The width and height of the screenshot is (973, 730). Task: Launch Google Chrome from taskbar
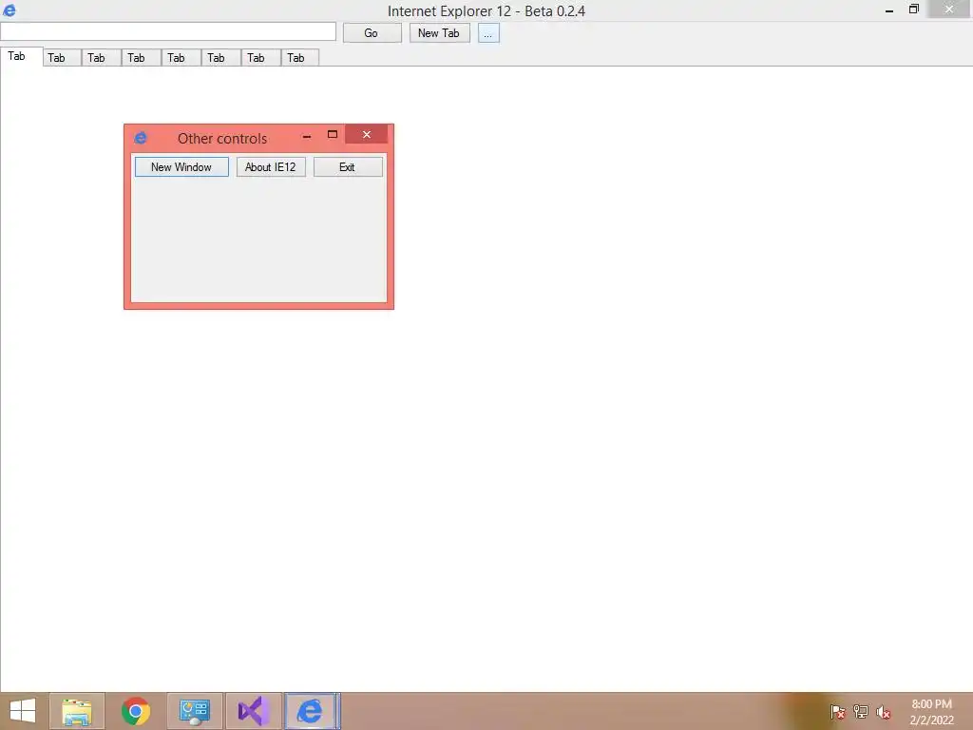136,711
